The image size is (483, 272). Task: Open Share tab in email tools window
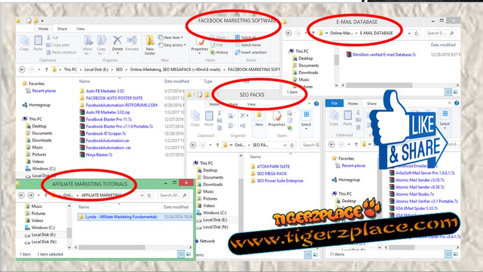pyautogui.click(x=371, y=104)
